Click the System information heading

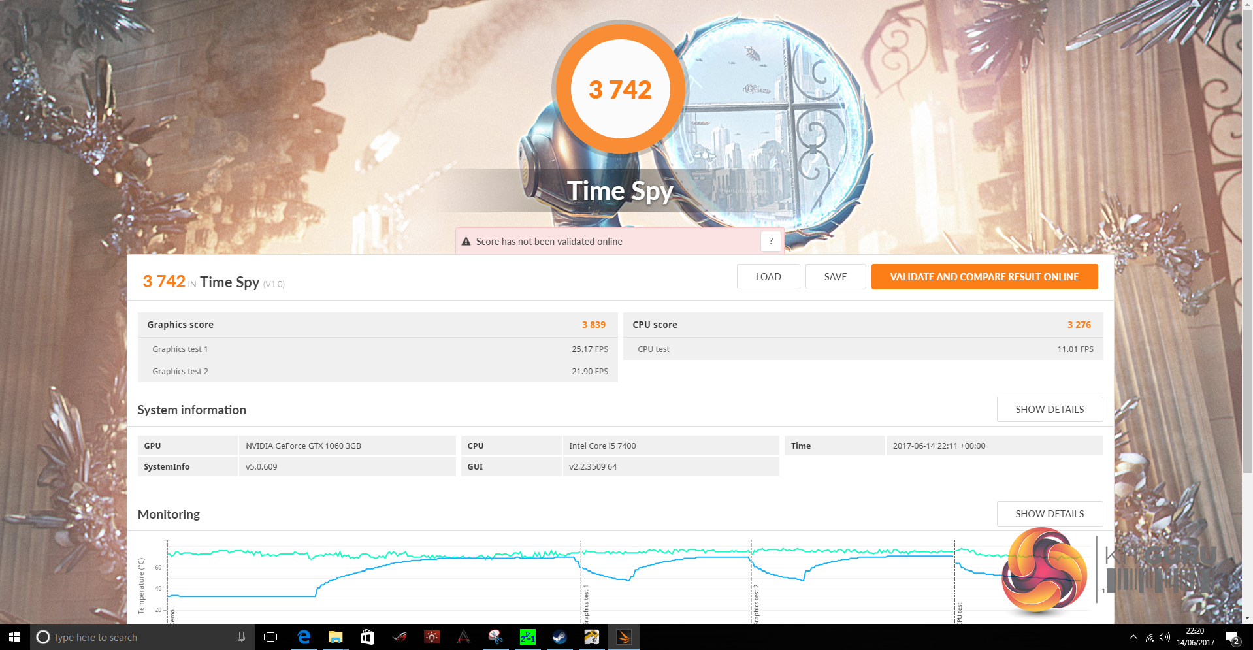point(191,410)
